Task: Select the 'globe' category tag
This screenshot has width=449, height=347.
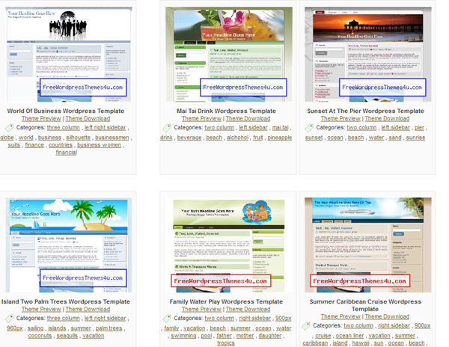Action: pos(7,138)
